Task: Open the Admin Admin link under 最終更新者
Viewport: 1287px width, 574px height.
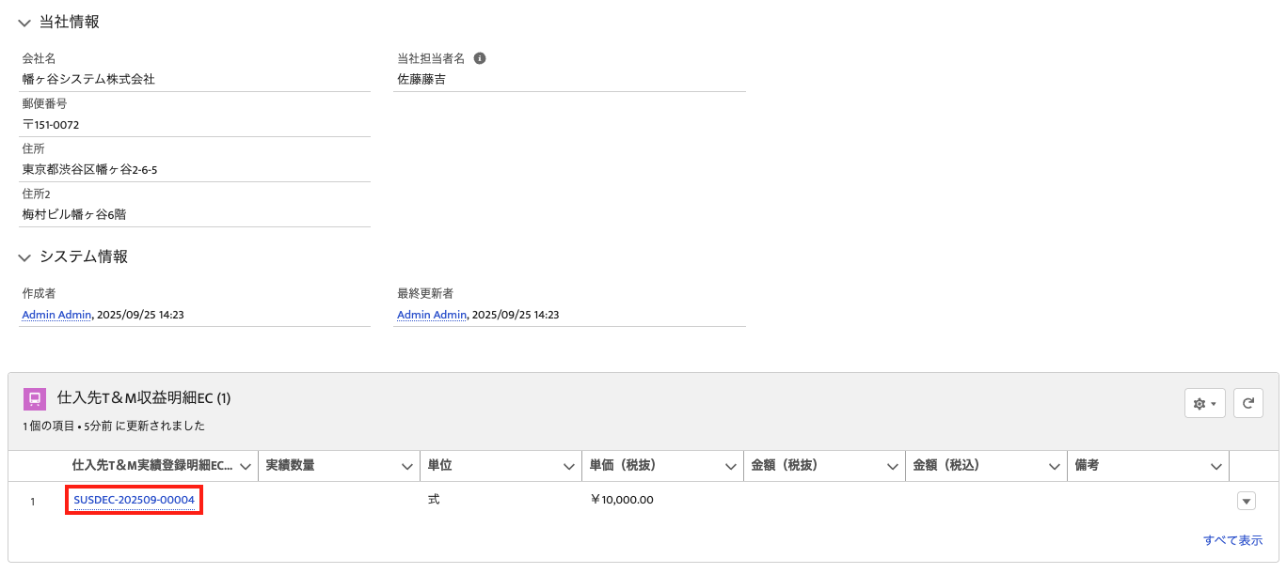Action: (432, 315)
